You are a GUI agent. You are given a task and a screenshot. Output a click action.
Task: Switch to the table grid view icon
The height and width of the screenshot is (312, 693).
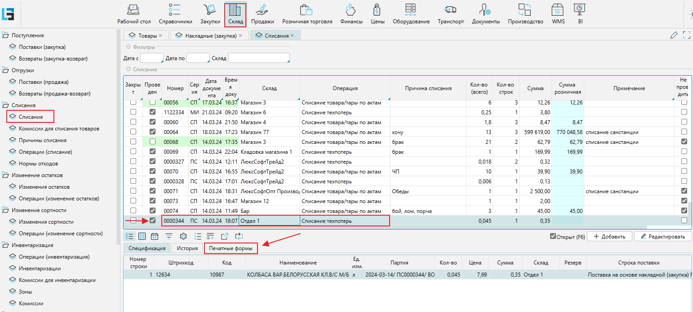142,236
